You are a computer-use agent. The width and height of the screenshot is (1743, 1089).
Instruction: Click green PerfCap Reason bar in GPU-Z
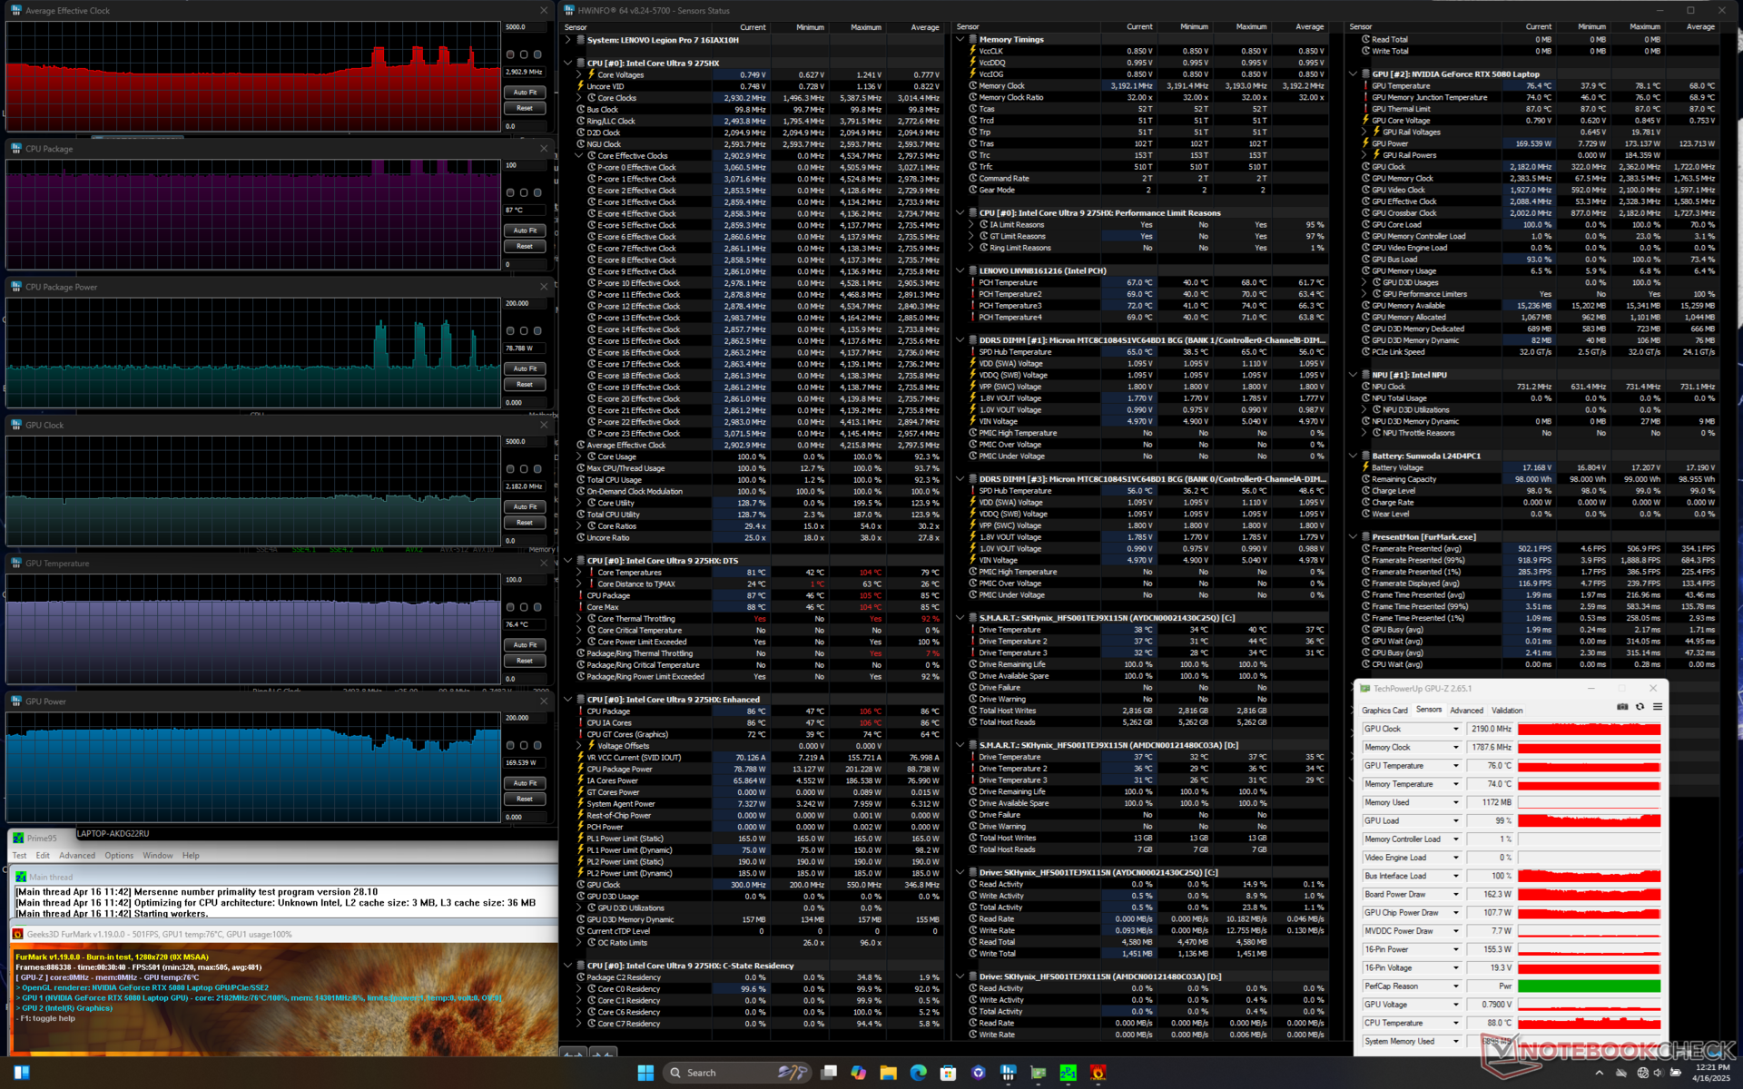[1588, 986]
